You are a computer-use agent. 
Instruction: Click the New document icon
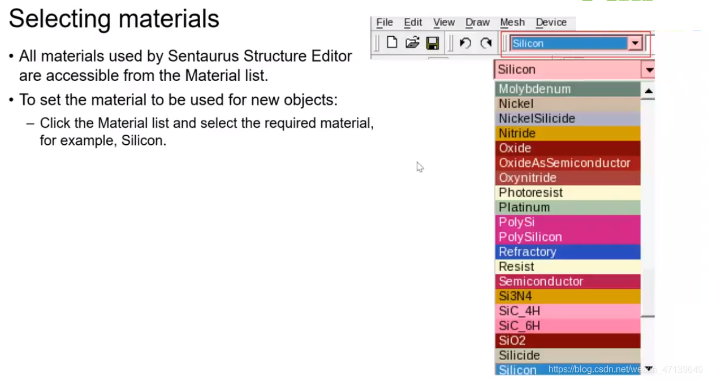(x=391, y=43)
